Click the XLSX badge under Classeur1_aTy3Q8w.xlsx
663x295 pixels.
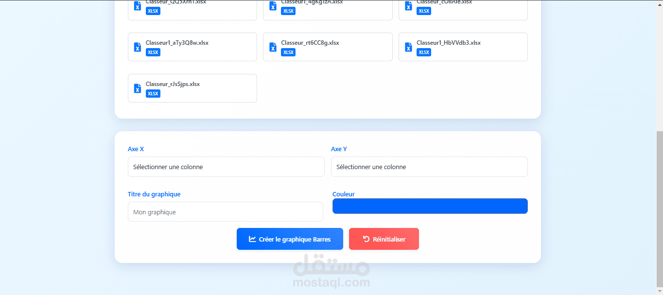[153, 52]
